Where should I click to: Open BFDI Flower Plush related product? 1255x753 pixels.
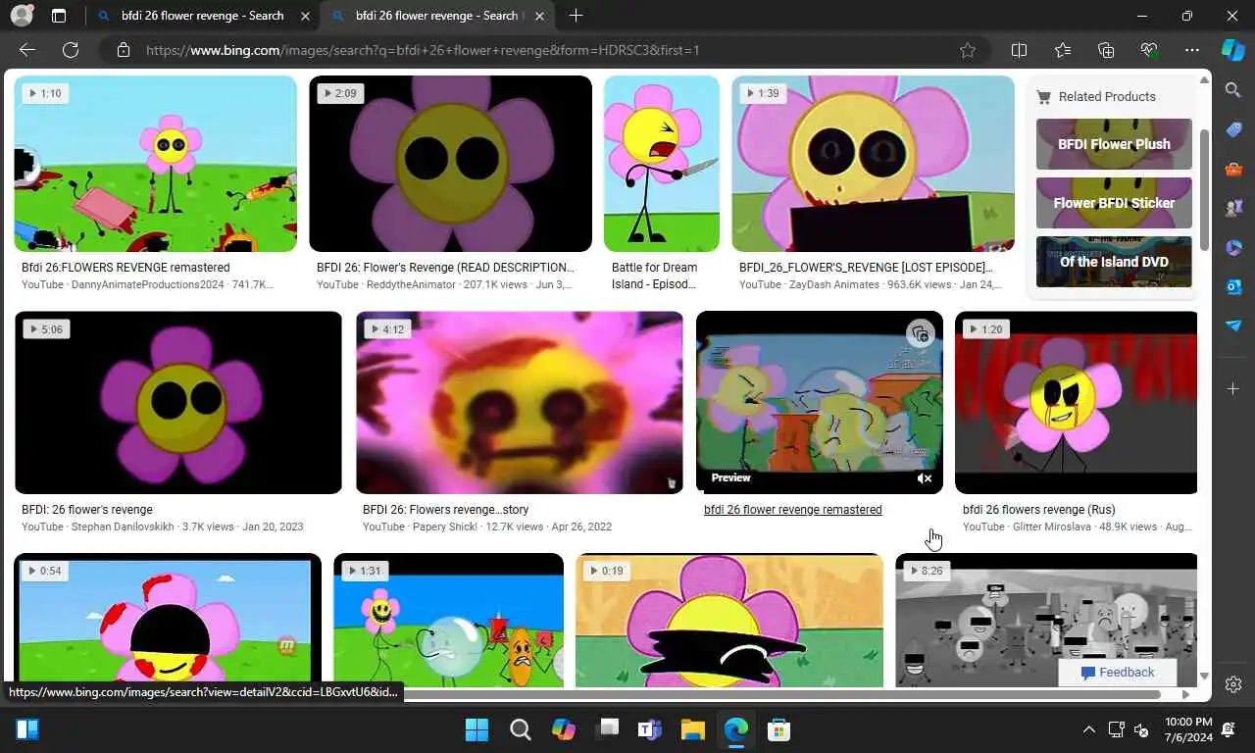[x=1114, y=144]
